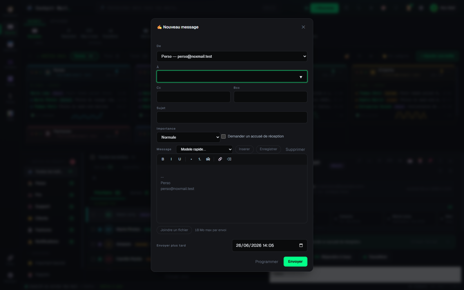Toggle bold formatting in message toolbar
Screen dimensions: 464x290
click(x=163, y=159)
